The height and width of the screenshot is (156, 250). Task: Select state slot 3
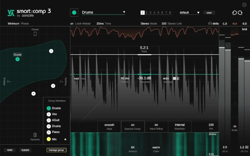(x=150, y=12)
